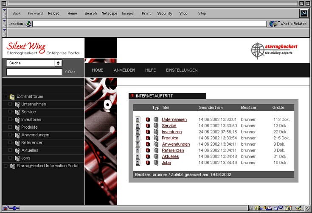Click the folder type icon in Unternehmen table row
The width and height of the screenshot is (312, 213).
[156, 119]
